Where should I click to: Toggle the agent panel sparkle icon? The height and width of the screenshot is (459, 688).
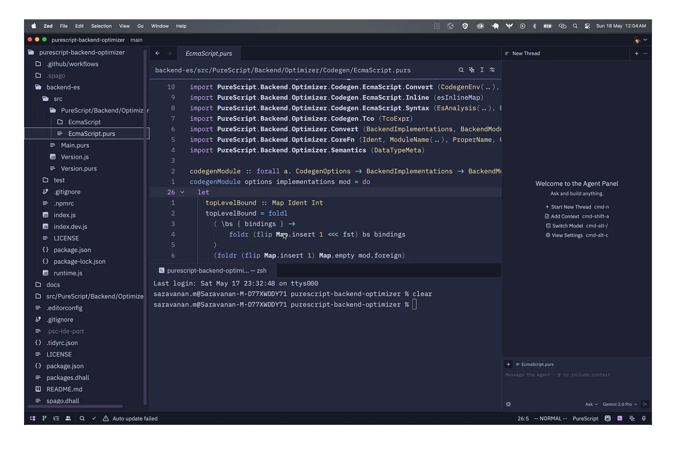coord(632,418)
